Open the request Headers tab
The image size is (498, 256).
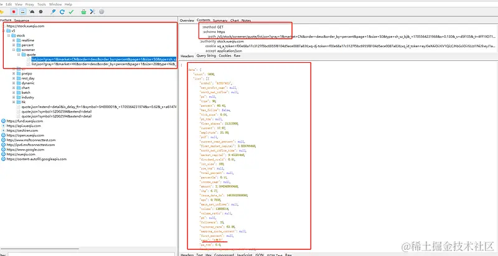pos(187,56)
